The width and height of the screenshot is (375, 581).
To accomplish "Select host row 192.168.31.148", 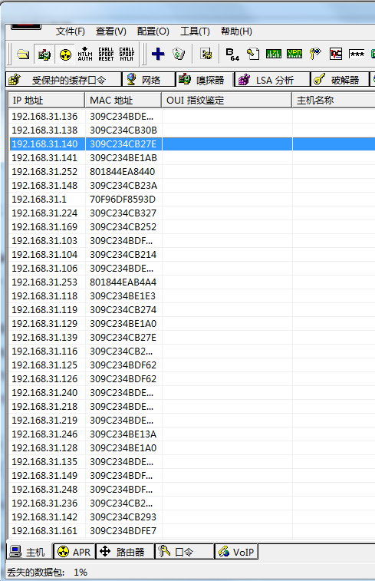I will click(192, 185).
